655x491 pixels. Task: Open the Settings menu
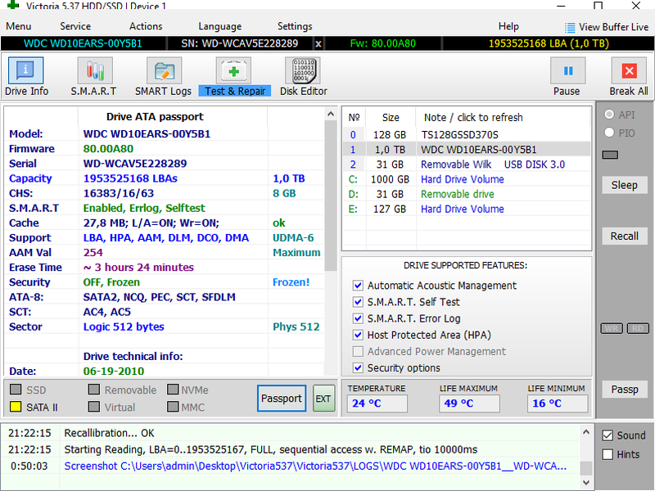pos(295,26)
